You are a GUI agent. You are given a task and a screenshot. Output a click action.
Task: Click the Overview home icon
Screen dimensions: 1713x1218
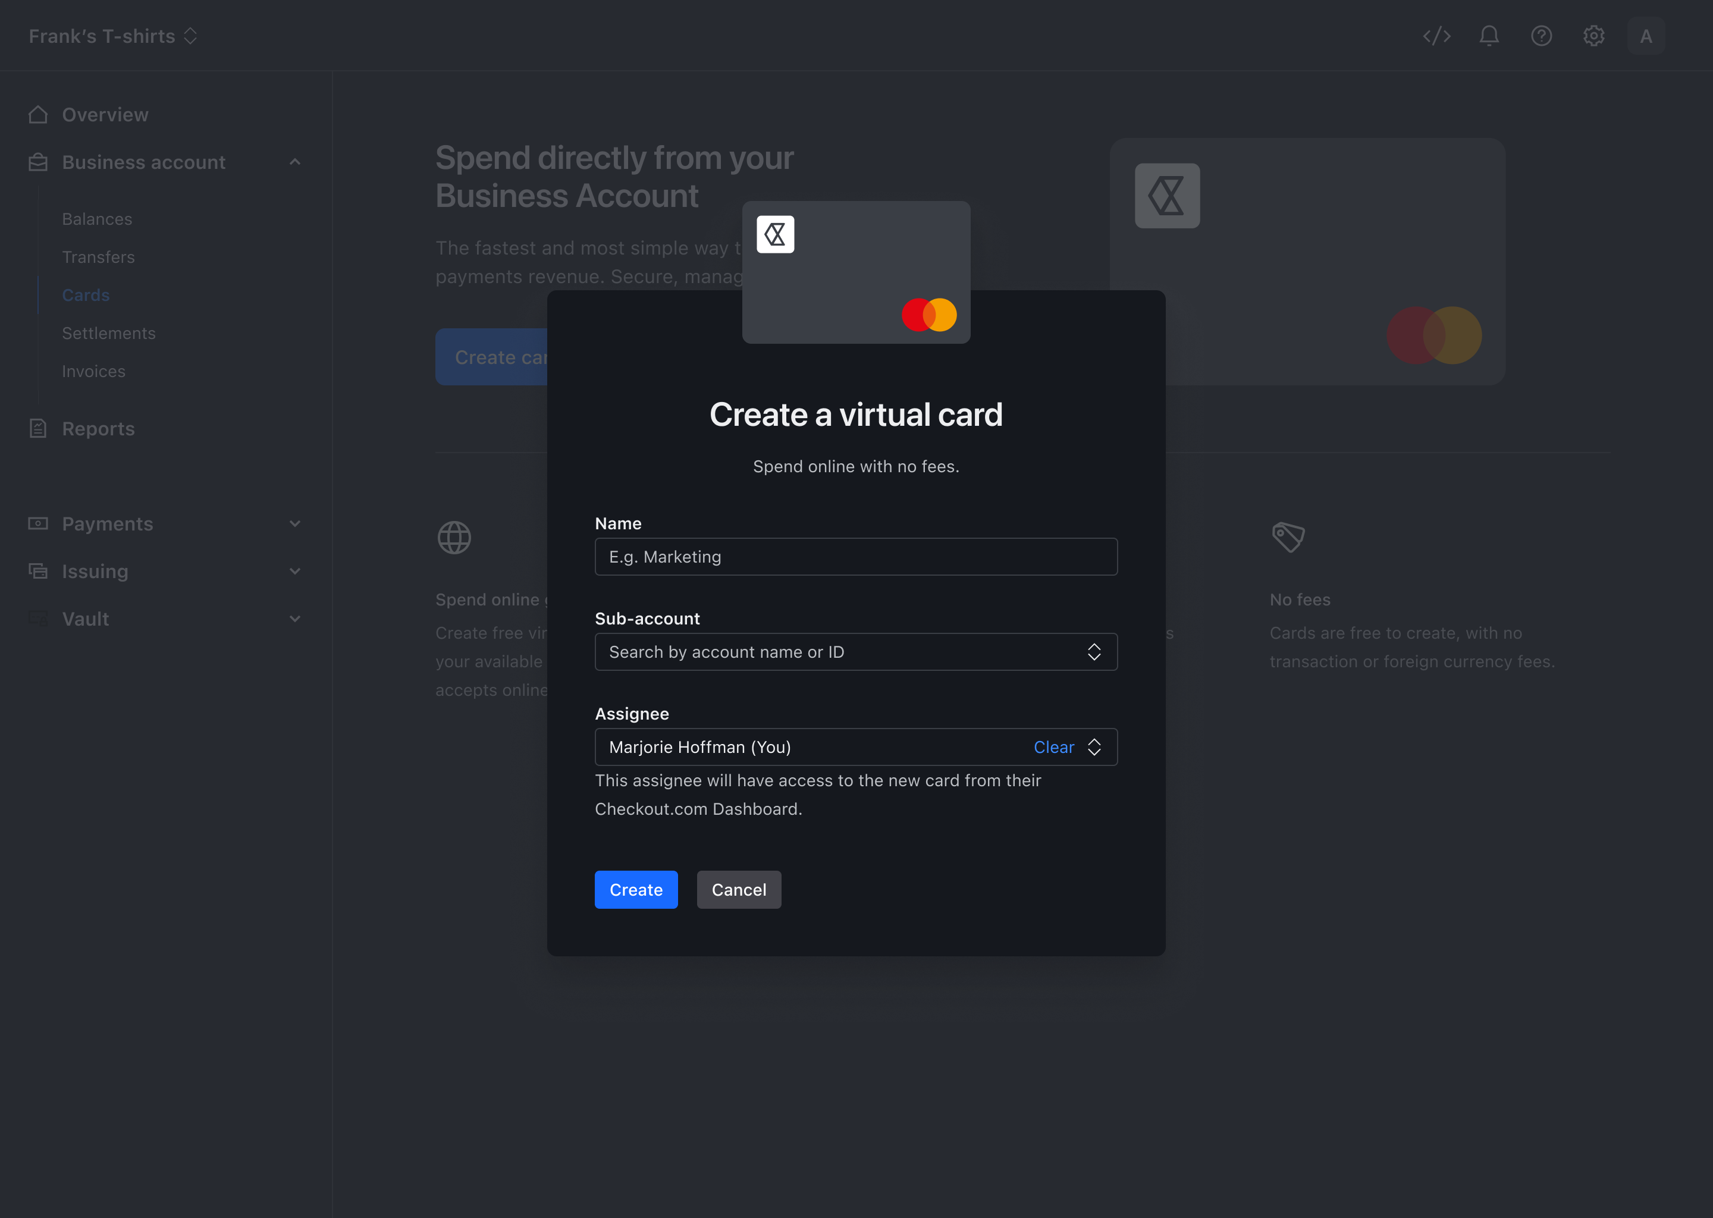(38, 115)
